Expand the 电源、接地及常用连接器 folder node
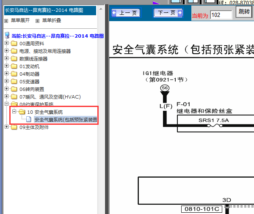The height and width of the screenshot is (214, 254). click(x=6, y=51)
